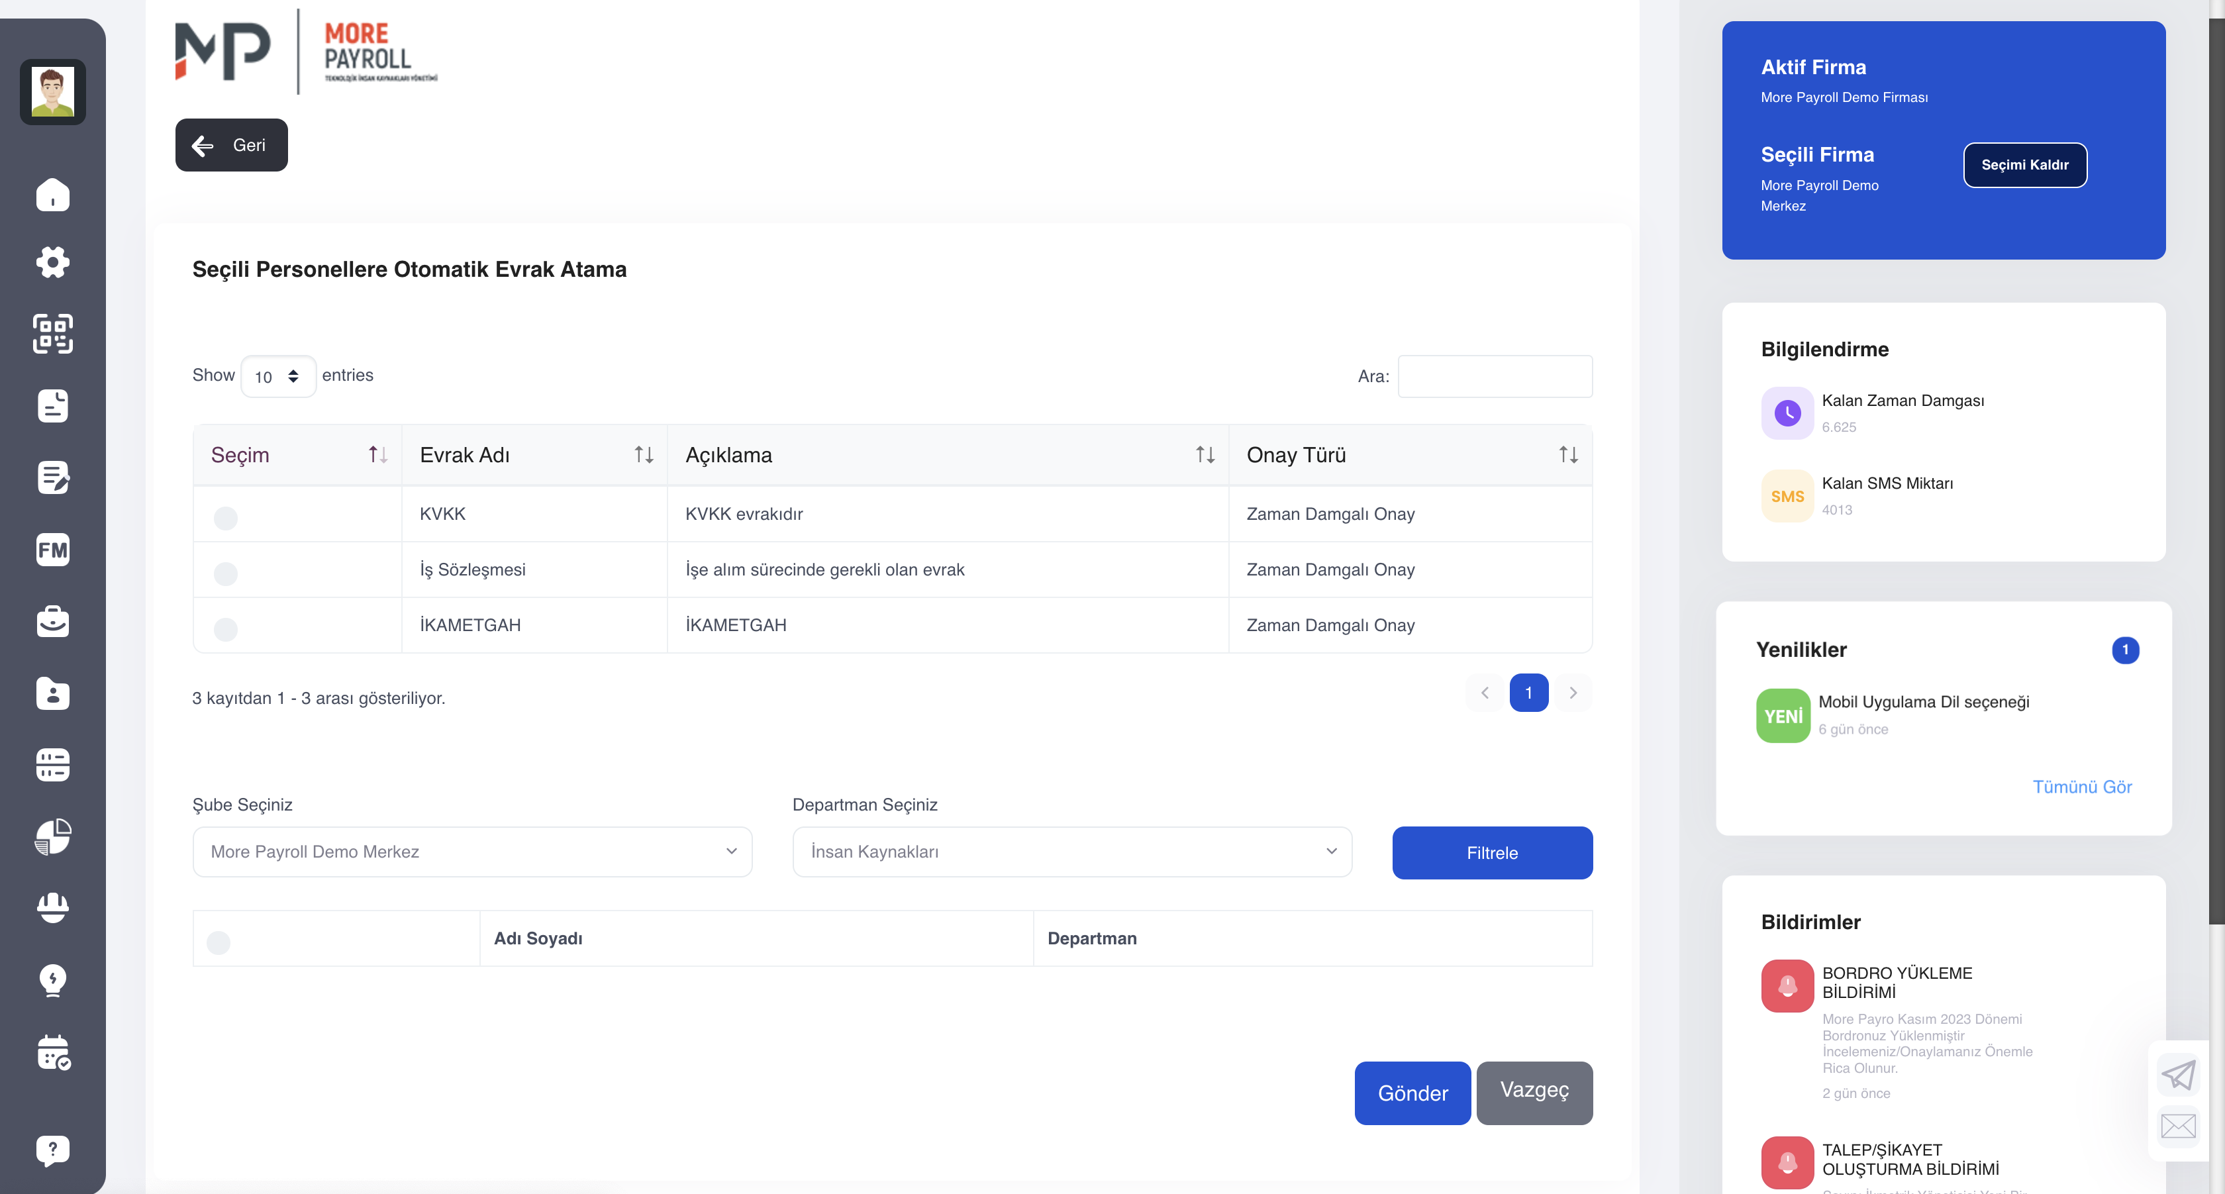Screen dimensions: 2225x1194
Task: Click the Gönder button
Action: [1412, 1093]
